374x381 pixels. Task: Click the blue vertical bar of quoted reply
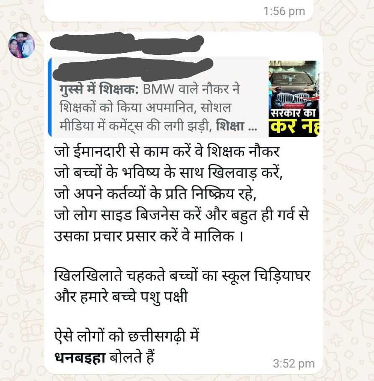[49, 97]
